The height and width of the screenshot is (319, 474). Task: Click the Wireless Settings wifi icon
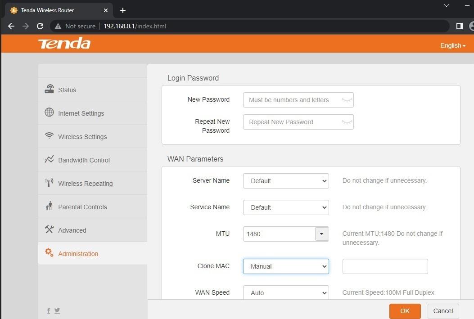pyautogui.click(x=49, y=135)
